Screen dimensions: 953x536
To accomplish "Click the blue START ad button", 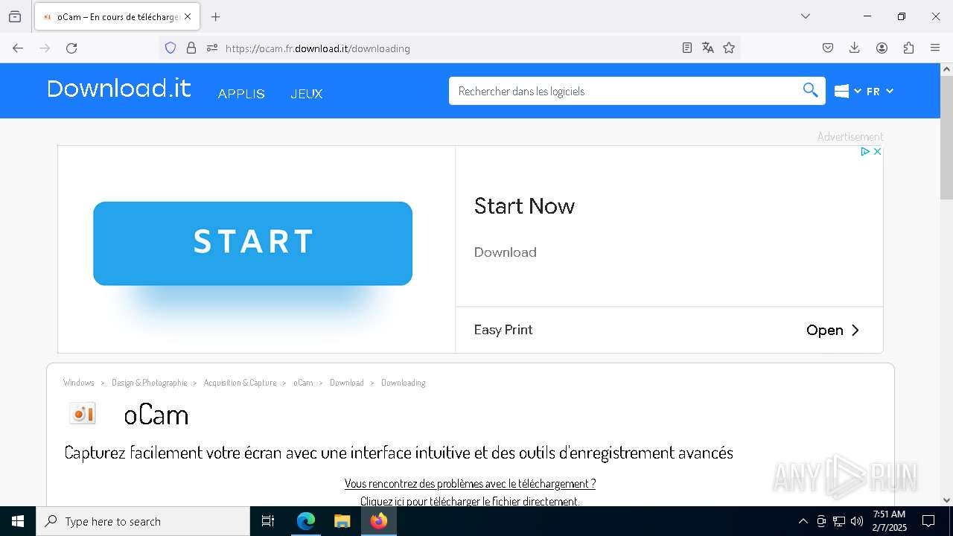I will point(252,243).
